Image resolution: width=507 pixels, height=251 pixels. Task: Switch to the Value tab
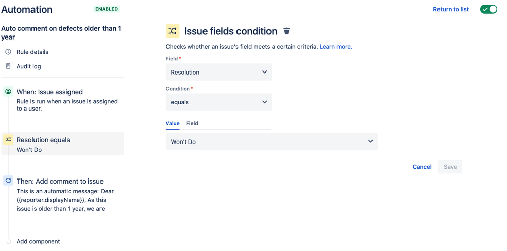click(173, 123)
